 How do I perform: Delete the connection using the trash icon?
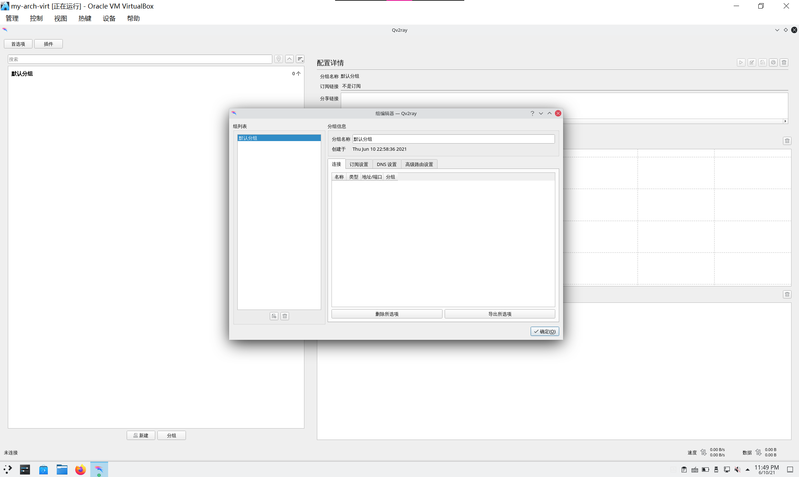(x=784, y=62)
